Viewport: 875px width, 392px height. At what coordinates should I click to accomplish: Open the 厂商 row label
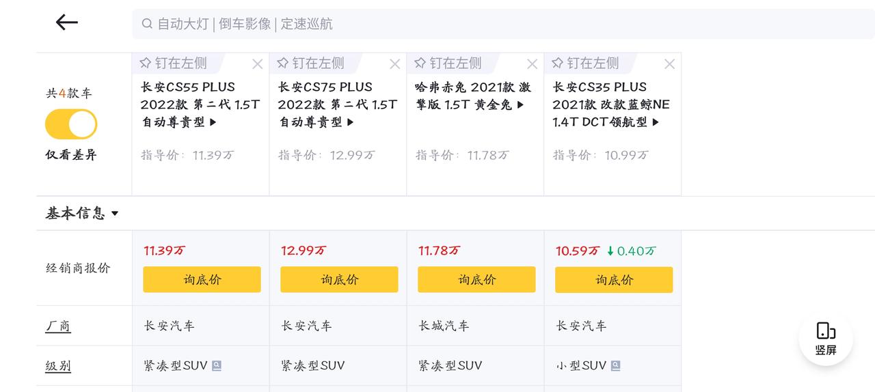click(x=58, y=326)
